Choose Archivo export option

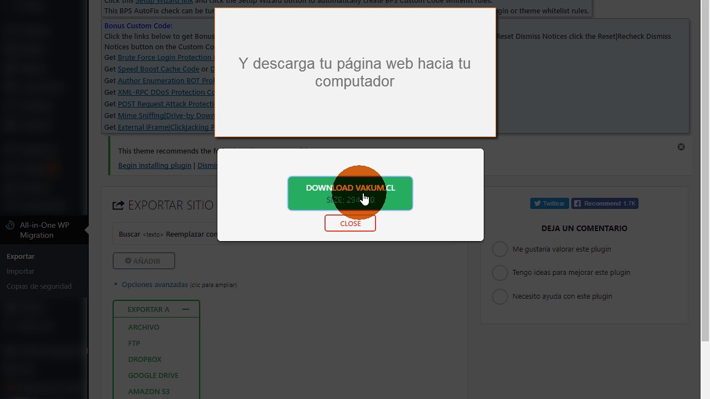[144, 327]
